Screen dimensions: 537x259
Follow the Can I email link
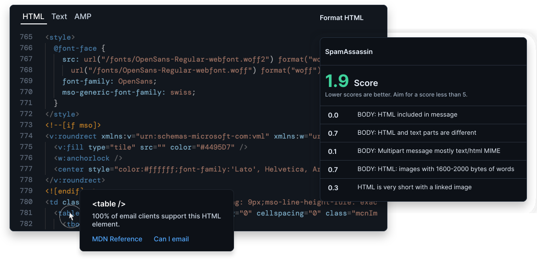171,239
